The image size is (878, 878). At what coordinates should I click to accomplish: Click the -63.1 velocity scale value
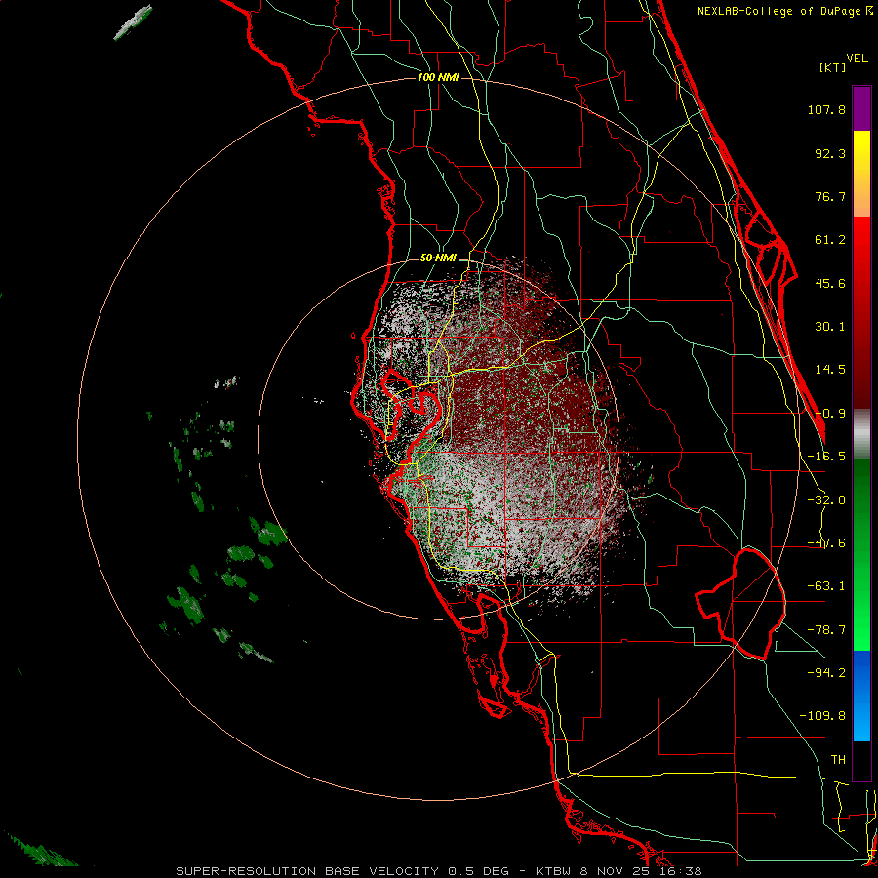(x=826, y=586)
